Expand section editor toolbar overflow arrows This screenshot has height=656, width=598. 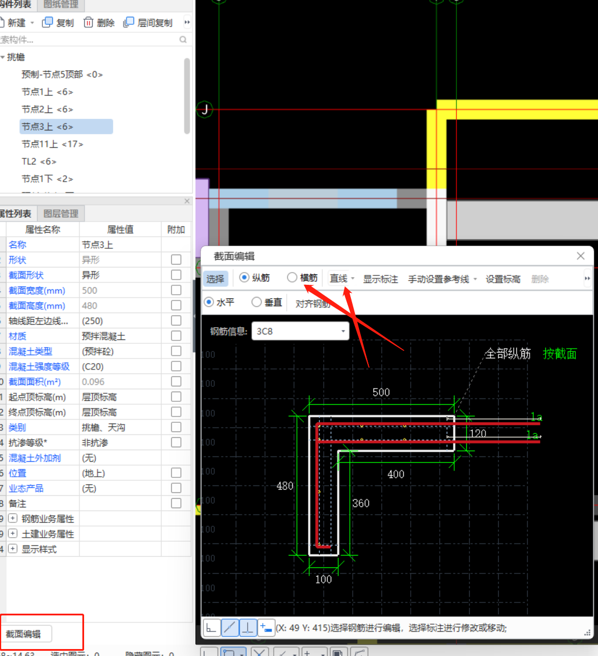click(587, 278)
